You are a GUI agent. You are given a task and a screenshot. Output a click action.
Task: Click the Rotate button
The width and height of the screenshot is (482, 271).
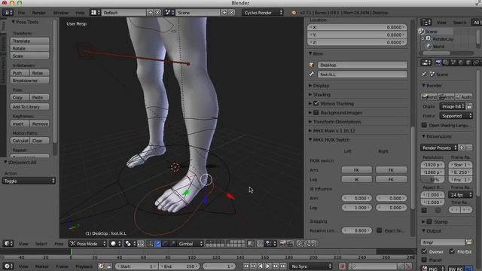pyautogui.click(x=29, y=48)
